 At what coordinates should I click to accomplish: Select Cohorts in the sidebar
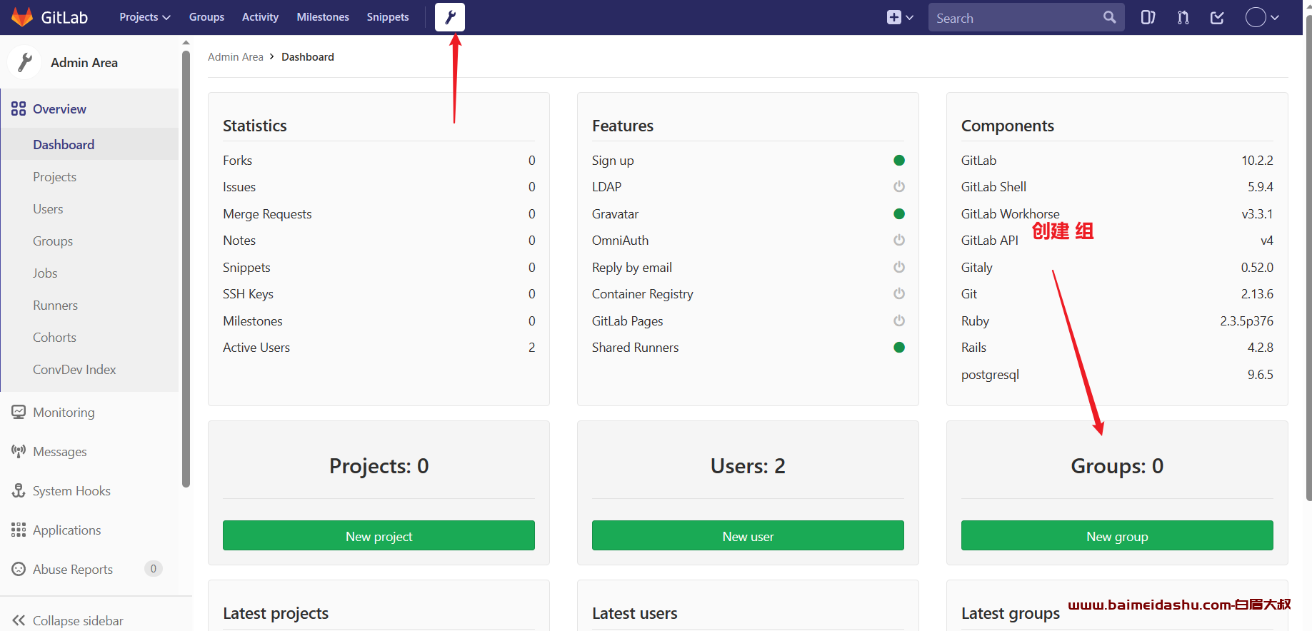click(89, 337)
